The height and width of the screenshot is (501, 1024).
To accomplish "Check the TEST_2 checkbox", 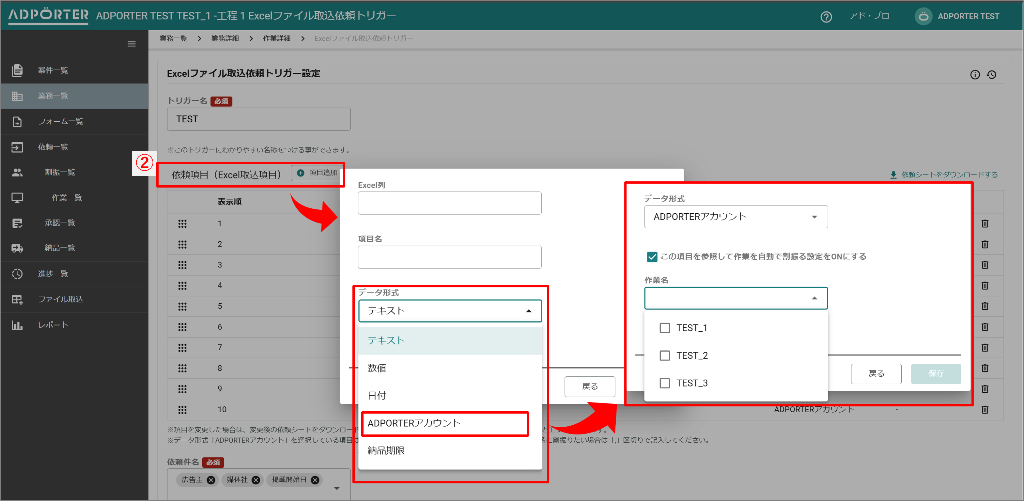I will coord(665,356).
